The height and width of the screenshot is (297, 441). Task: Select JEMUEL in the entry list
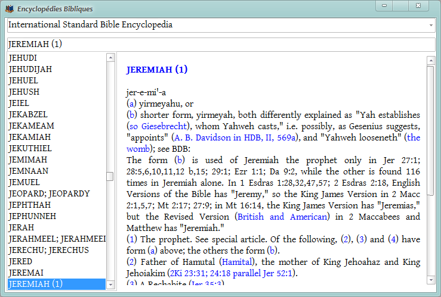tap(57, 182)
